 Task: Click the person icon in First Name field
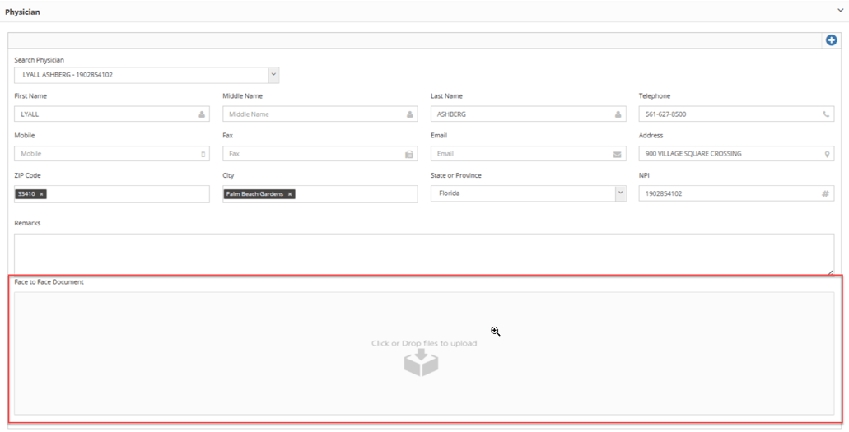pos(202,114)
